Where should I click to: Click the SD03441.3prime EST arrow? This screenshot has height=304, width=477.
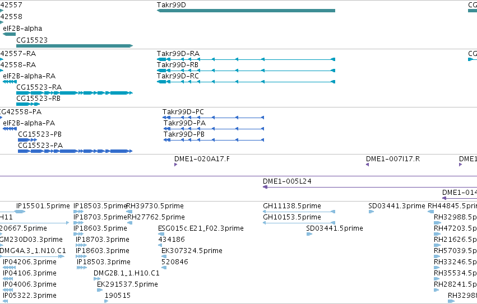click(x=371, y=212)
